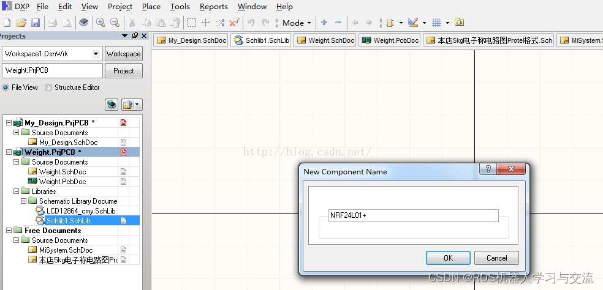Collapse the My_Design.PrjPCB project node
Image resolution: width=603 pixels, height=290 pixels.
click(x=9, y=123)
